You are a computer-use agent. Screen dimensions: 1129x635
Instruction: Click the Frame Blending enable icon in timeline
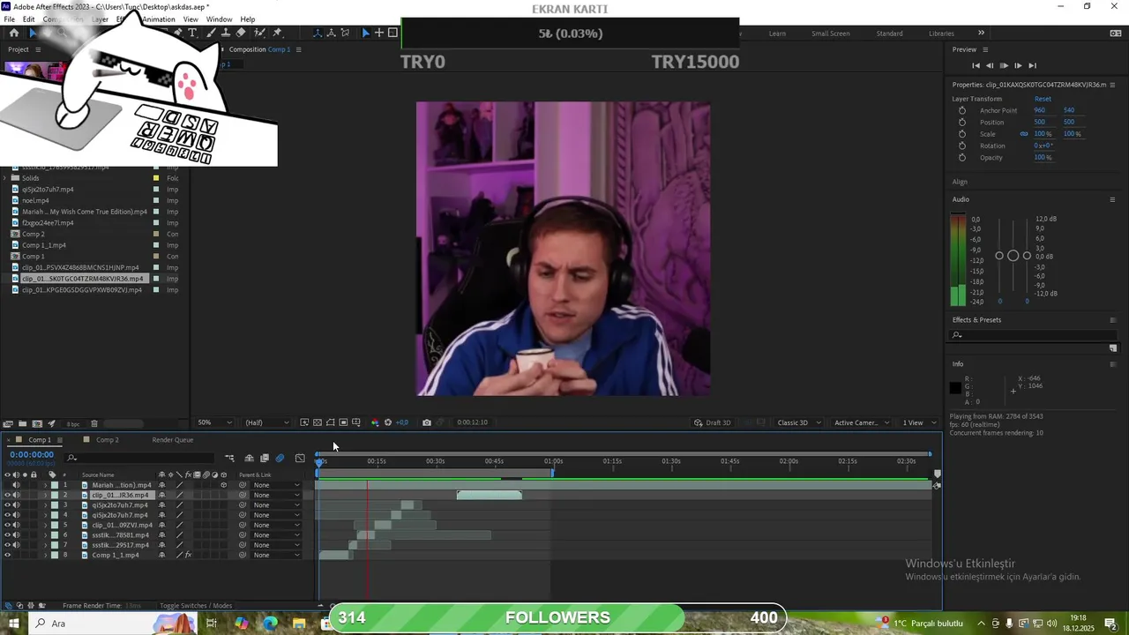(264, 458)
